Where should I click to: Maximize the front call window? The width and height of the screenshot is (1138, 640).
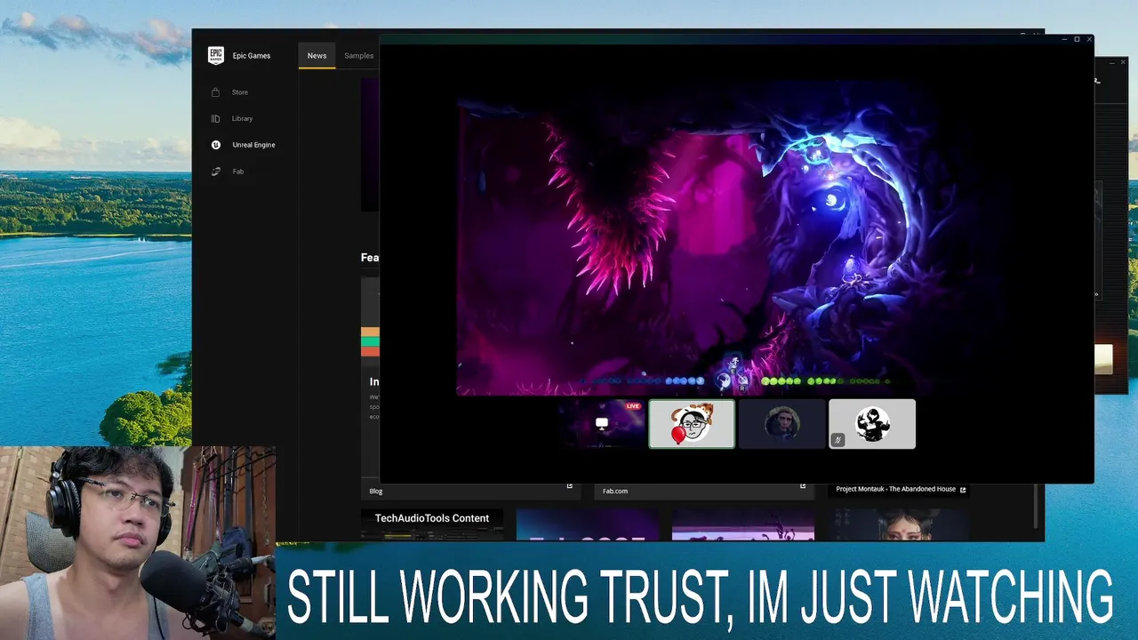(x=1077, y=39)
